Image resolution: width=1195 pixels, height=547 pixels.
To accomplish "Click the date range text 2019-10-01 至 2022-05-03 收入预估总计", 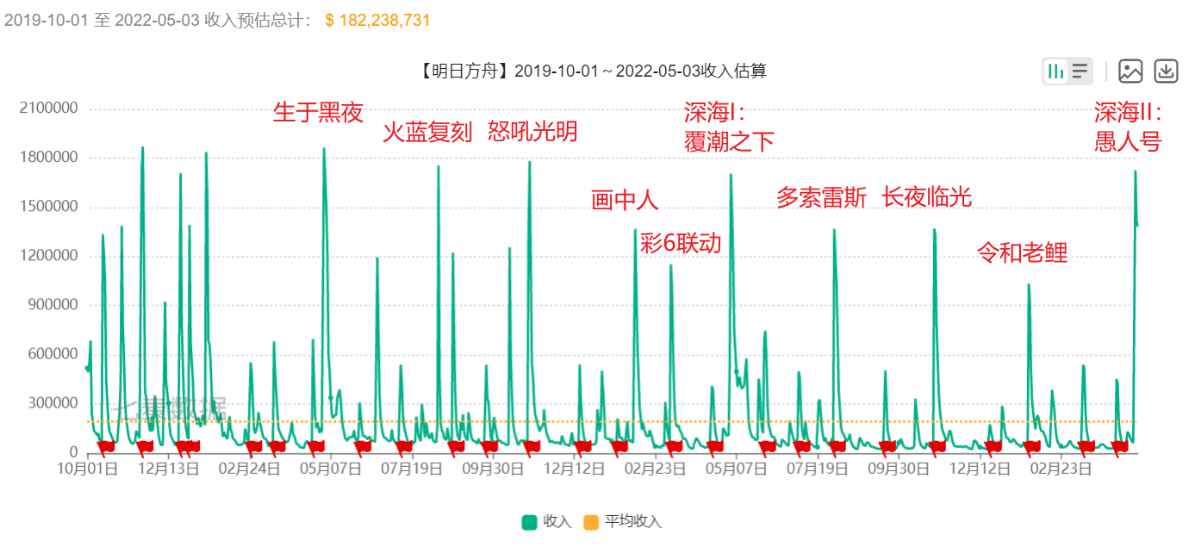I will click(159, 20).
